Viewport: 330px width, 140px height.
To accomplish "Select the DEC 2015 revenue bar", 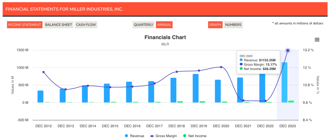I will [x=107, y=93].
